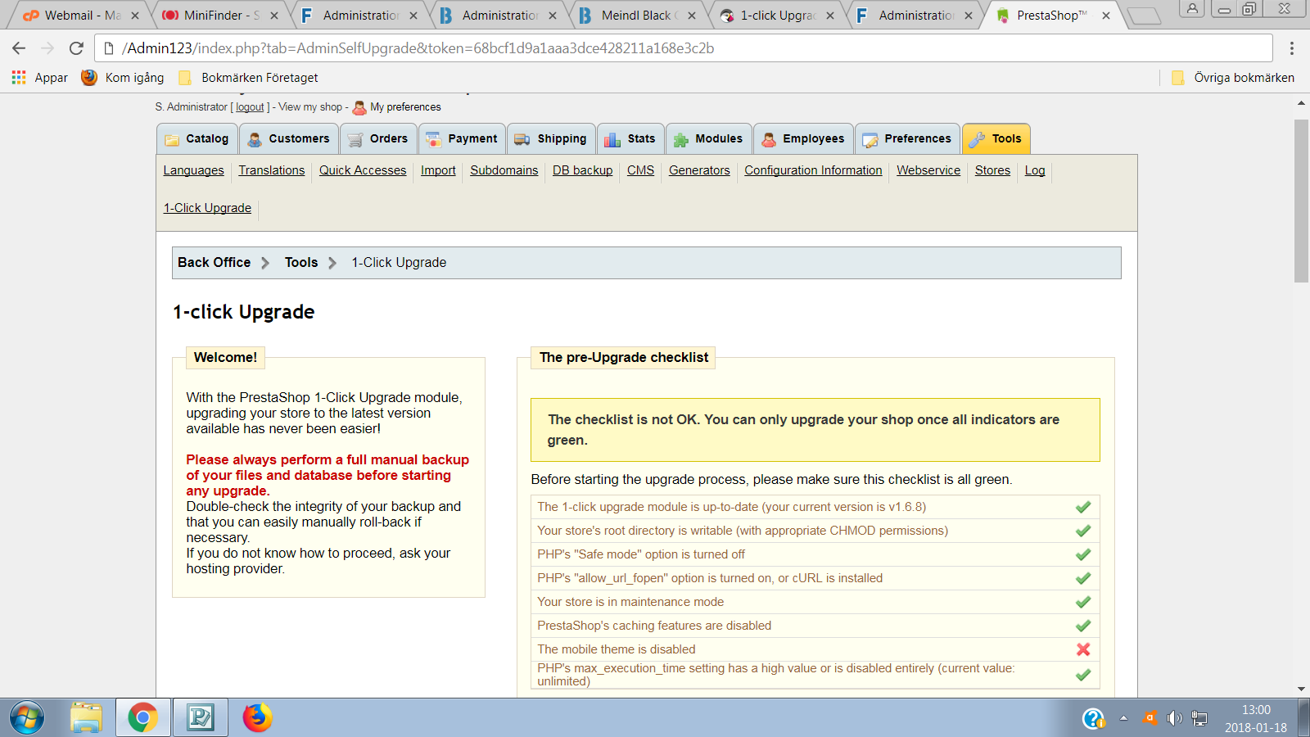This screenshot has height=737, width=1310.
Task: Click the My preferences user icon
Action: click(x=359, y=107)
